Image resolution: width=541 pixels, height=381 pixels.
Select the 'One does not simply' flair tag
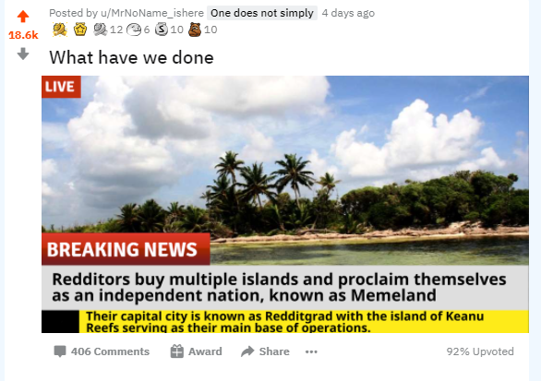[x=262, y=13]
